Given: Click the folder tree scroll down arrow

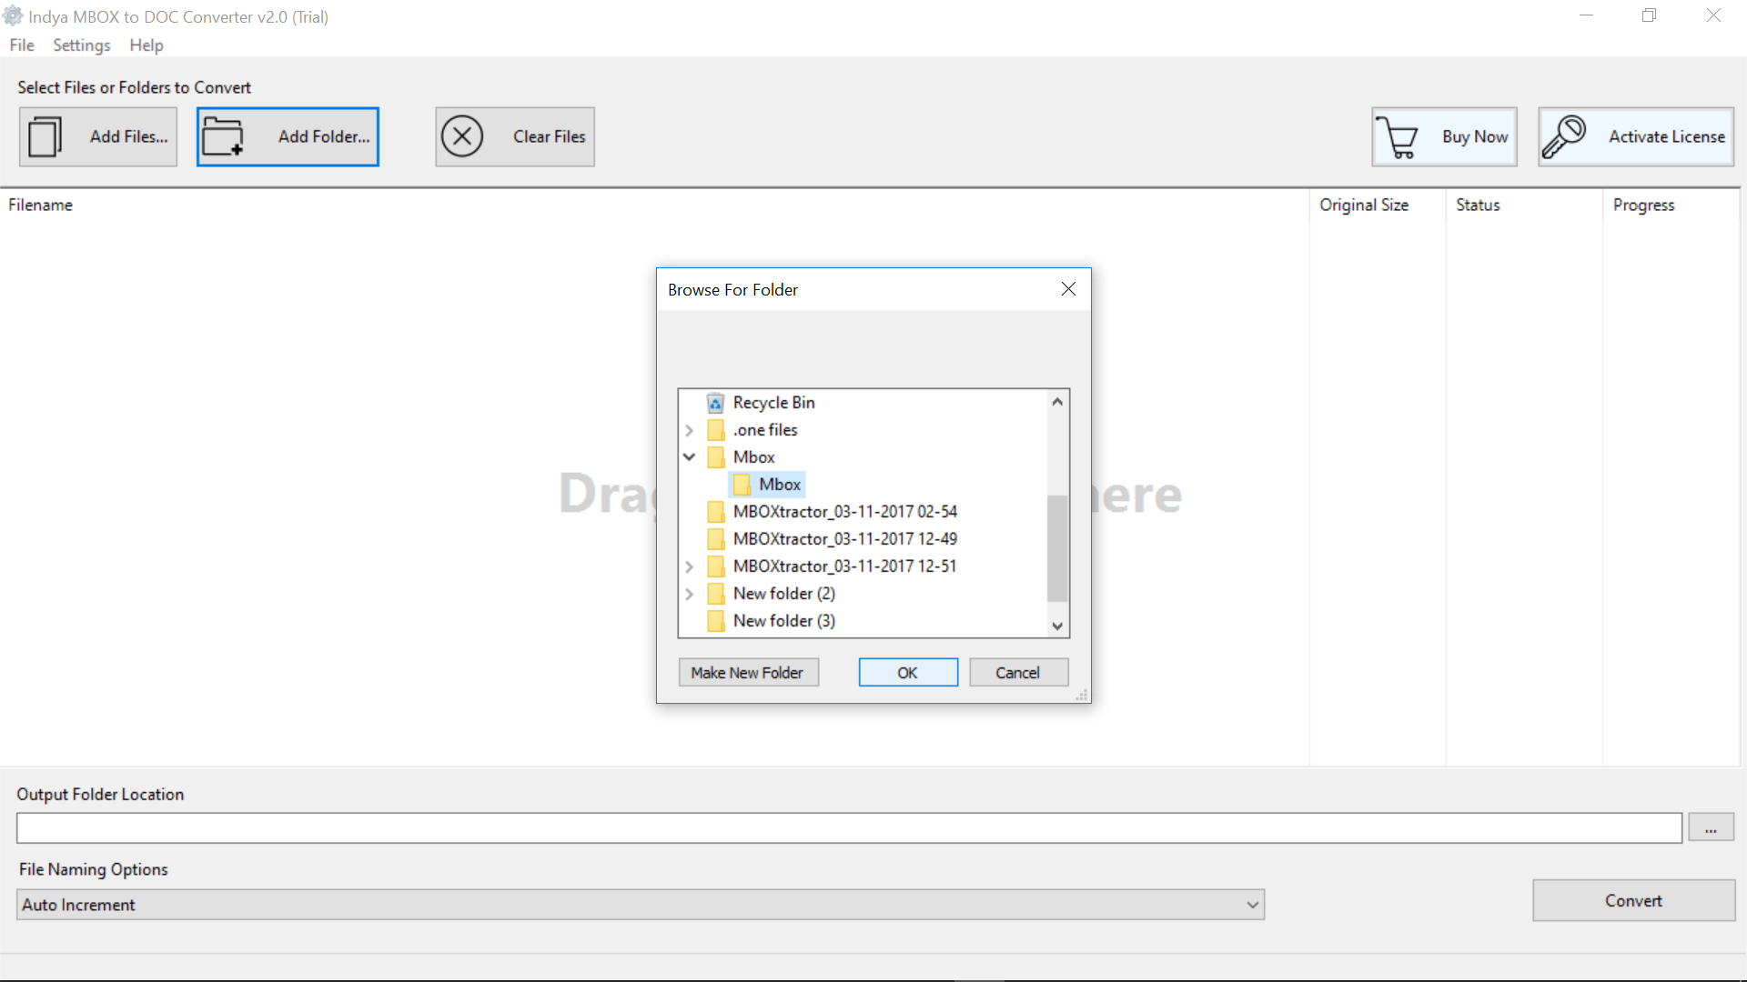Looking at the screenshot, I should click(1057, 626).
